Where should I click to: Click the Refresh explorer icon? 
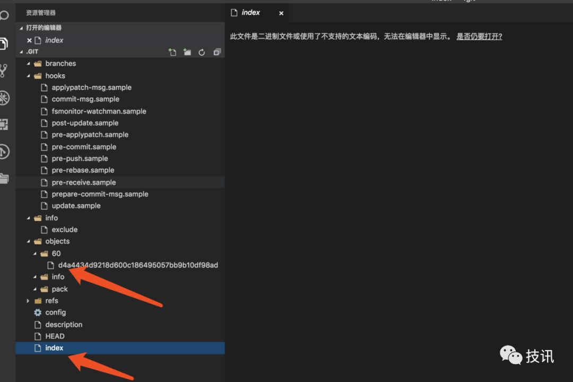tap(202, 53)
